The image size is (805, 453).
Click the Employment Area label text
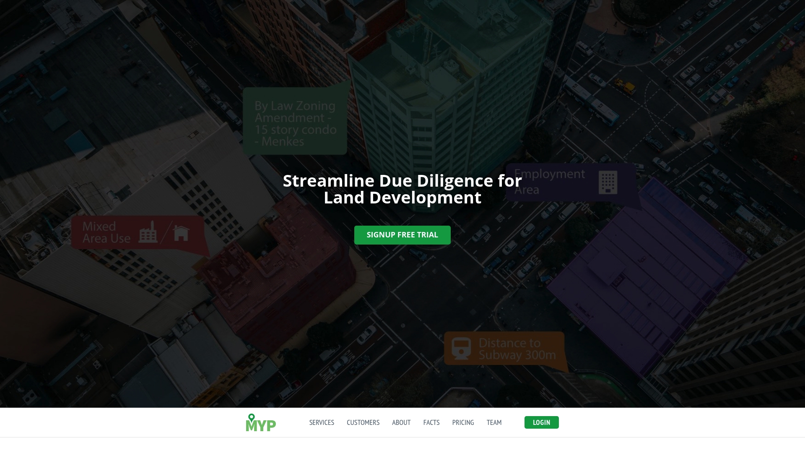click(x=549, y=182)
